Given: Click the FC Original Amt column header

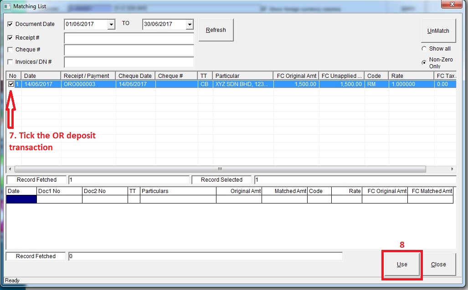Looking at the screenshot, I should point(296,76).
